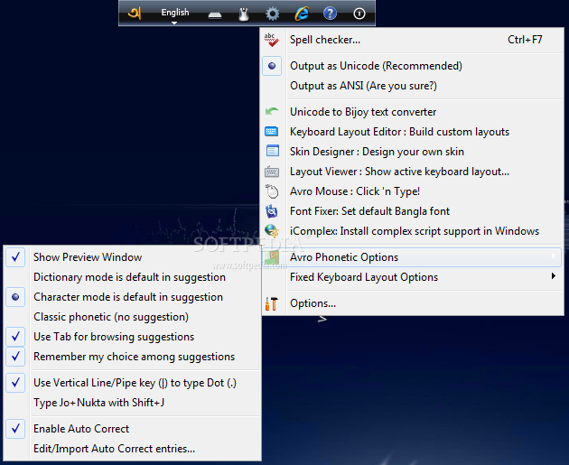Click the Avro Mouse icon in the menu
569x465 pixels.
[x=272, y=191]
